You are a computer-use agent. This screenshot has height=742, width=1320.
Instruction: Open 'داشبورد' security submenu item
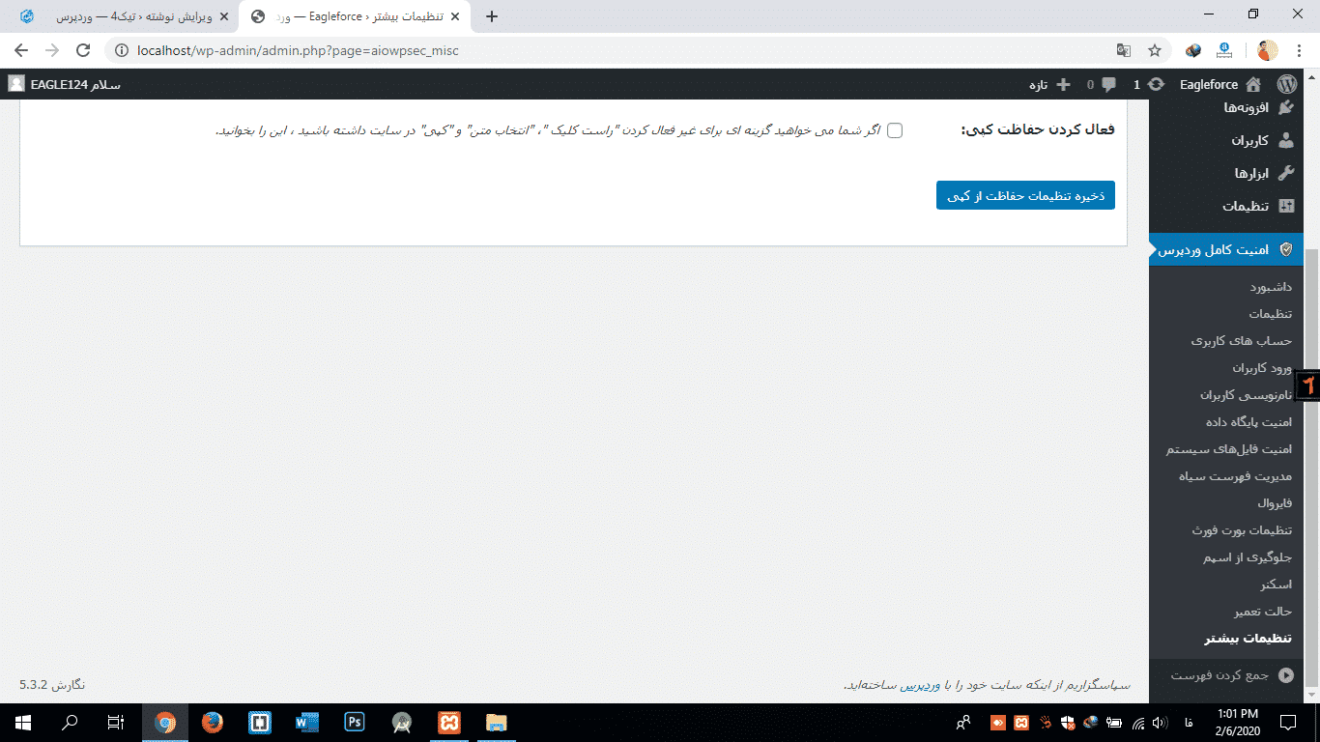(1270, 287)
